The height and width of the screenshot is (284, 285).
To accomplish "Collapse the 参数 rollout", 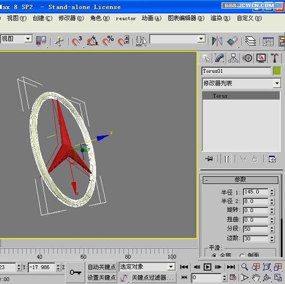I will coord(240,180).
